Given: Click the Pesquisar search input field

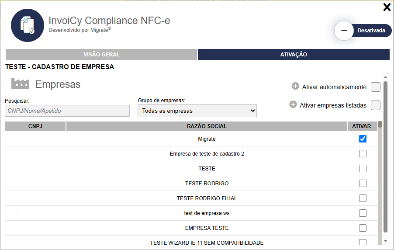Looking at the screenshot, I should [67, 111].
